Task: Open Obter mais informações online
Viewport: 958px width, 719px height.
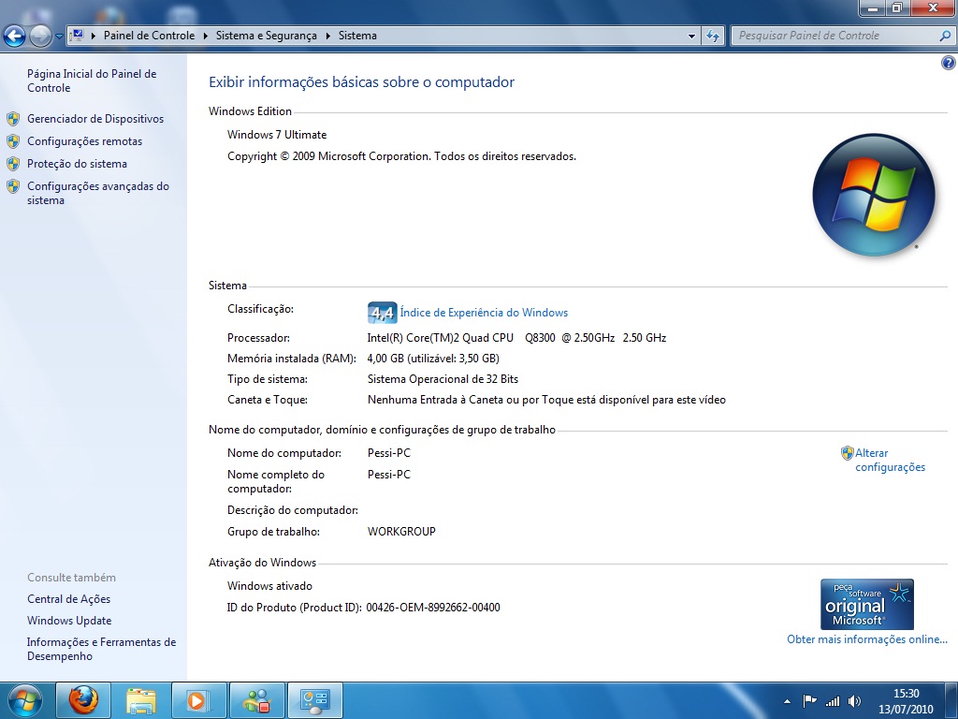Action: (867, 638)
